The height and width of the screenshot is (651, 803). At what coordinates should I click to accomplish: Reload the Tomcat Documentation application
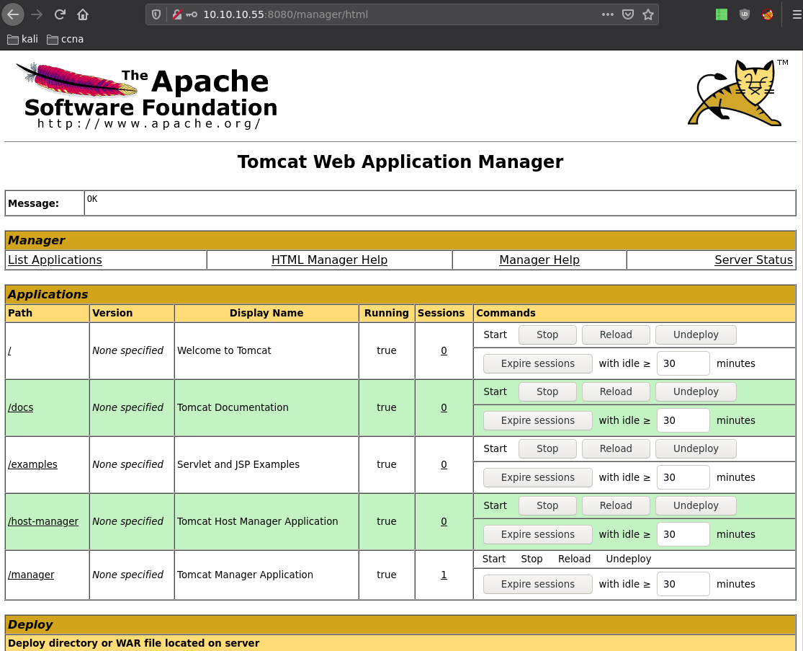pyautogui.click(x=616, y=391)
